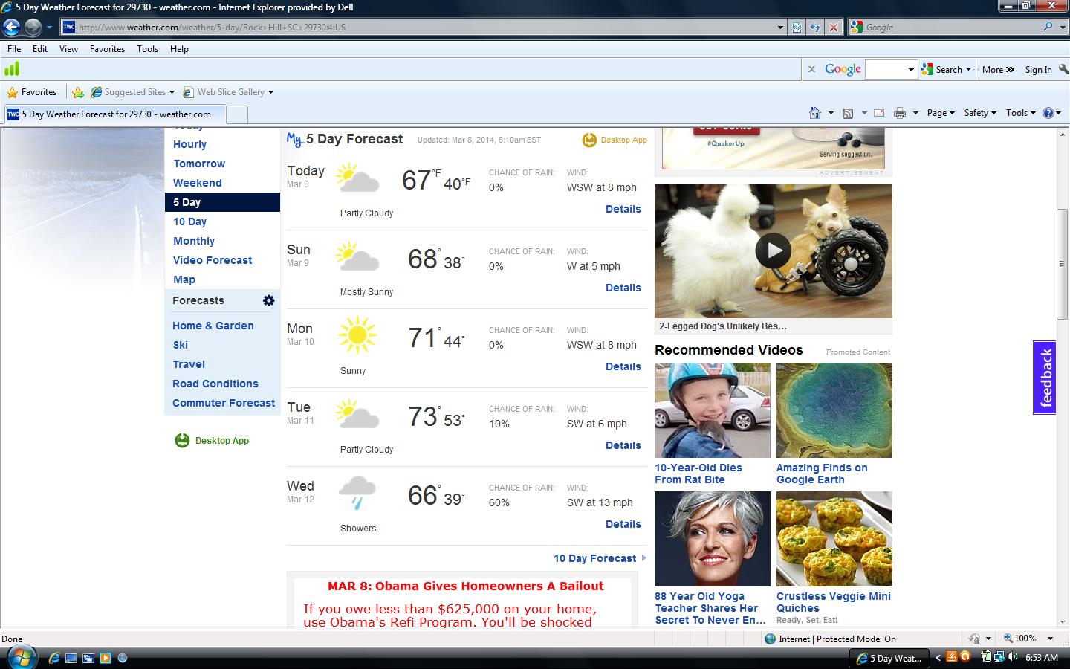The height and width of the screenshot is (669, 1070).
Task: Click the Home icon in command bar
Action: coord(815,113)
